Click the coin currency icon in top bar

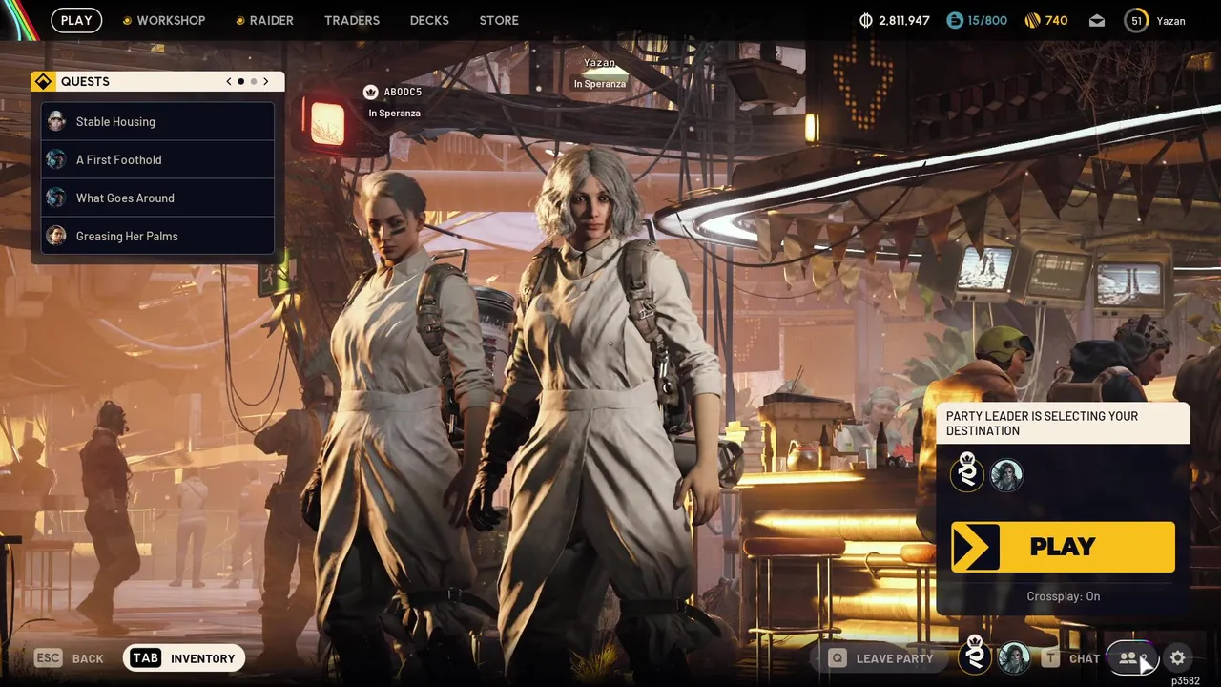click(866, 20)
